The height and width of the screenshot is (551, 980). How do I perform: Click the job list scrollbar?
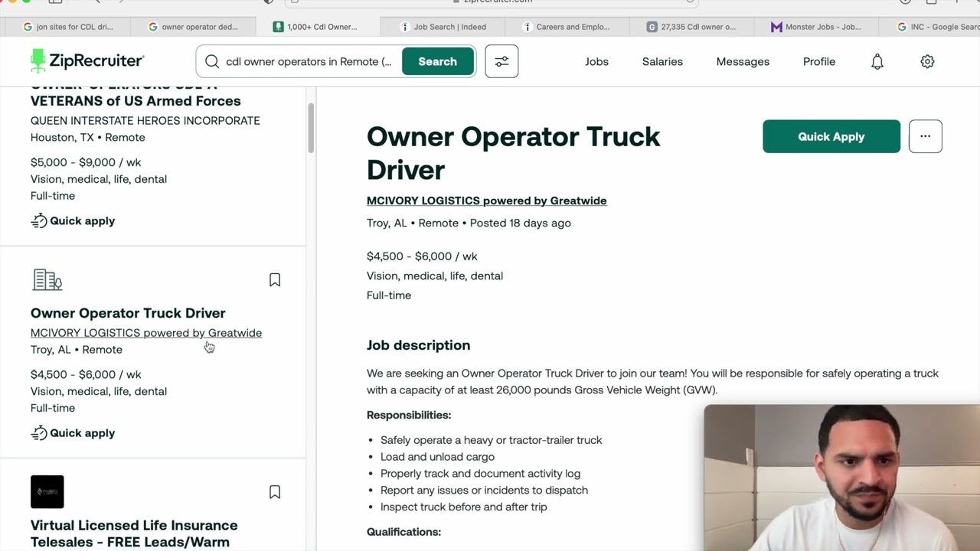pos(311,127)
